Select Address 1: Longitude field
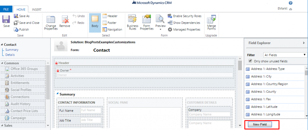The image size is (308, 130). click(x=274, y=114)
